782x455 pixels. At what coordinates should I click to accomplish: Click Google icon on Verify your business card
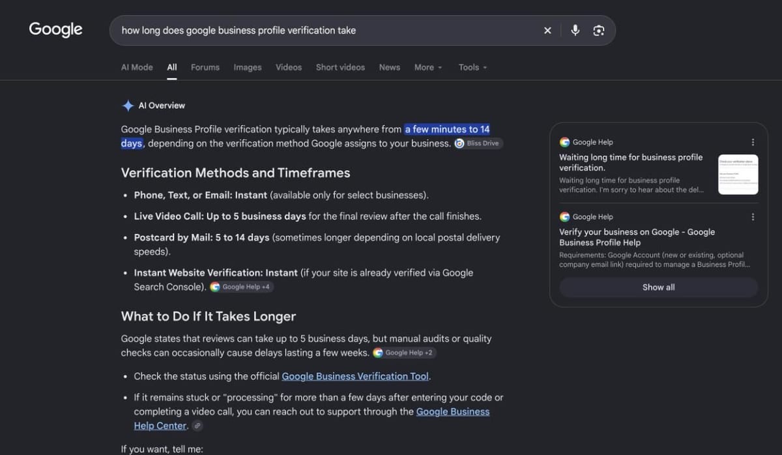pyautogui.click(x=564, y=217)
